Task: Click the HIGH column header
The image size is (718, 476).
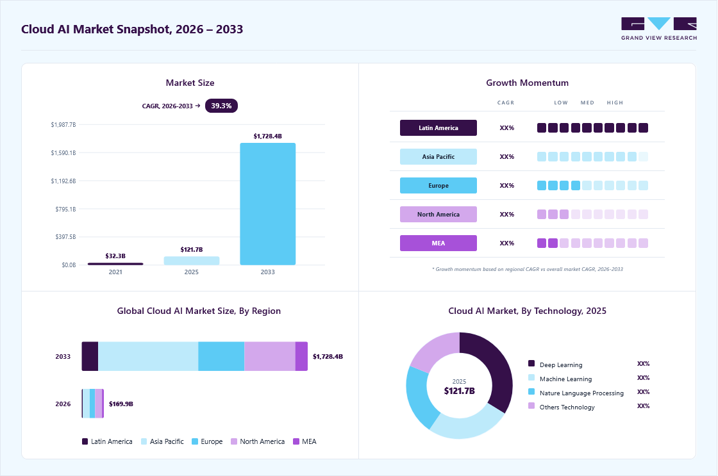Action: coord(615,103)
